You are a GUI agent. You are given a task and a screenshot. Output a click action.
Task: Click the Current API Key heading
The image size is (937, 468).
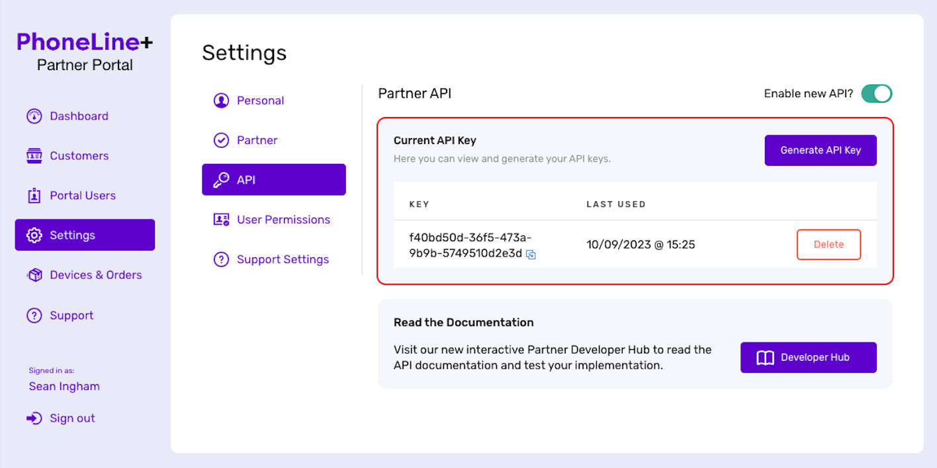click(x=435, y=140)
